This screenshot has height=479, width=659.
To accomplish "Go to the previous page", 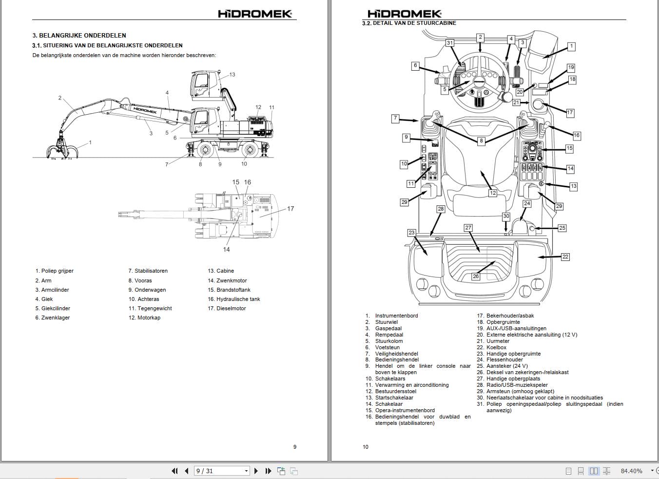I will (187, 471).
